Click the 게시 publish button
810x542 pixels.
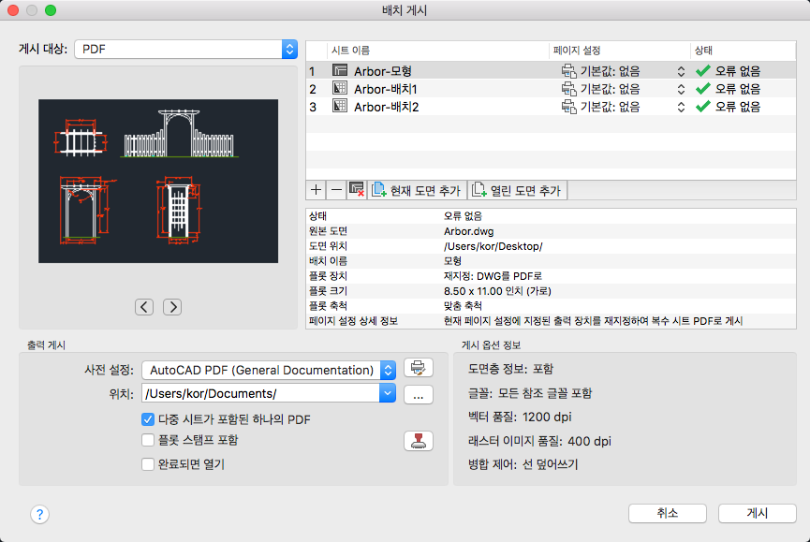coord(758,513)
